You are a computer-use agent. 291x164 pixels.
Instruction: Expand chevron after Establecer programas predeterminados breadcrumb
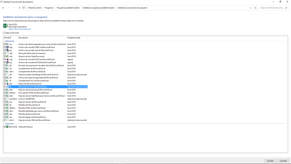click(x=116, y=8)
